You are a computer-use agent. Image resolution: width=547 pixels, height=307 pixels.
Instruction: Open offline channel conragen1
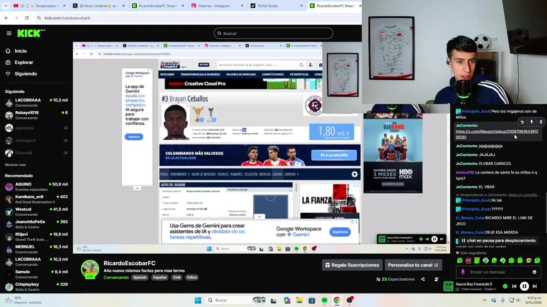(x=36, y=140)
